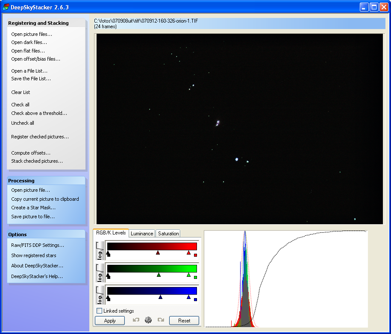This screenshot has width=391, height=334.
Task: Click the blue channel log curve icon
Action: tap(100, 295)
